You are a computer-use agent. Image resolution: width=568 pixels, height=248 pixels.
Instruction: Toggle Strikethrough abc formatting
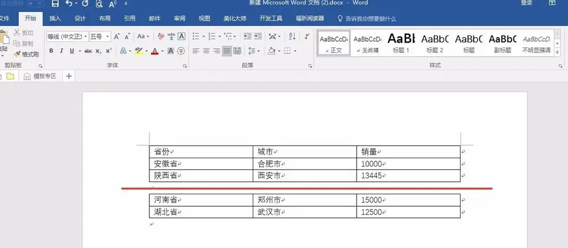click(x=88, y=51)
